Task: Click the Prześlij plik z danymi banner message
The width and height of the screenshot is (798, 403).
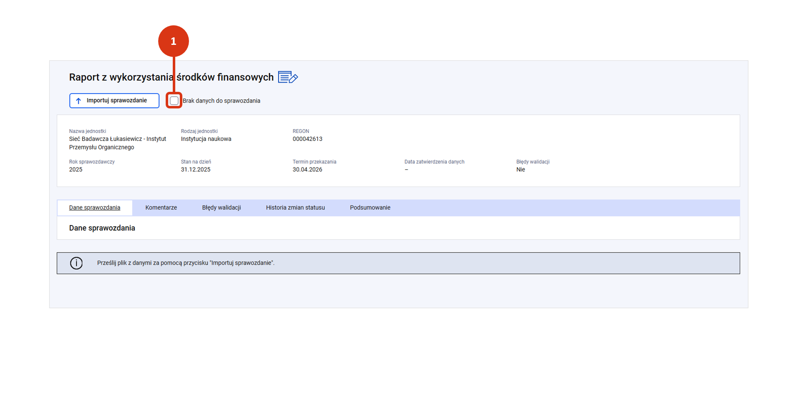Action: click(x=186, y=263)
